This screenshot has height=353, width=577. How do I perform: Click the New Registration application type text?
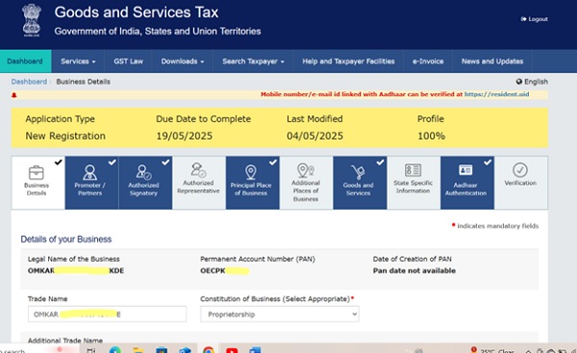click(x=65, y=136)
